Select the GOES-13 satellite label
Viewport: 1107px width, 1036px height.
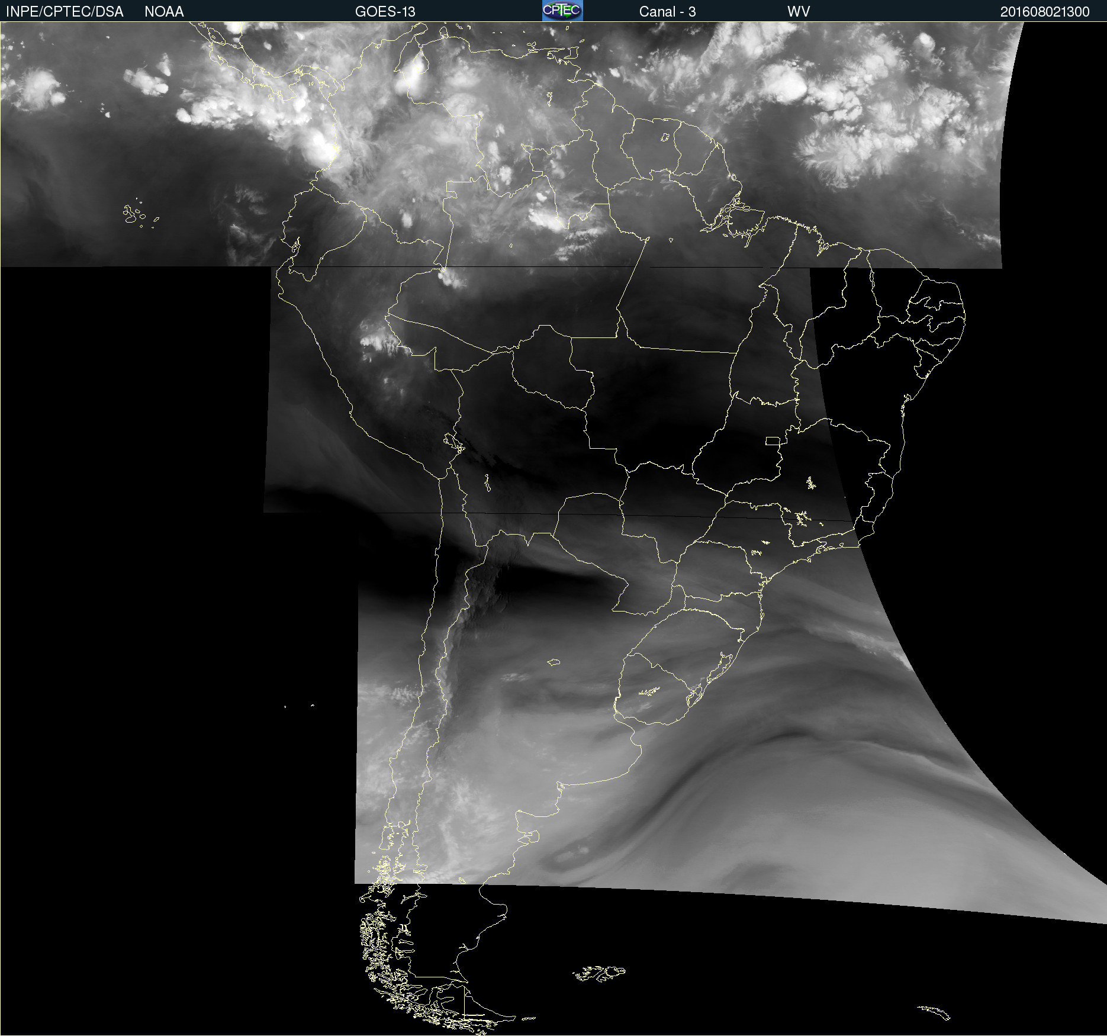click(x=385, y=11)
